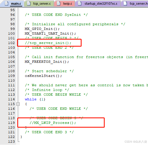This screenshot has width=148, height=145.
Task: Click line number 119 in the gutter
Action: click(11, 123)
